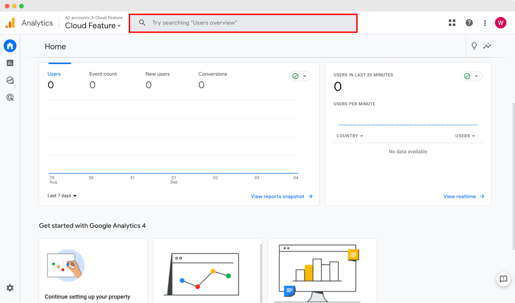Show Insights via the lightbulb icon

[x=474, y=46]
